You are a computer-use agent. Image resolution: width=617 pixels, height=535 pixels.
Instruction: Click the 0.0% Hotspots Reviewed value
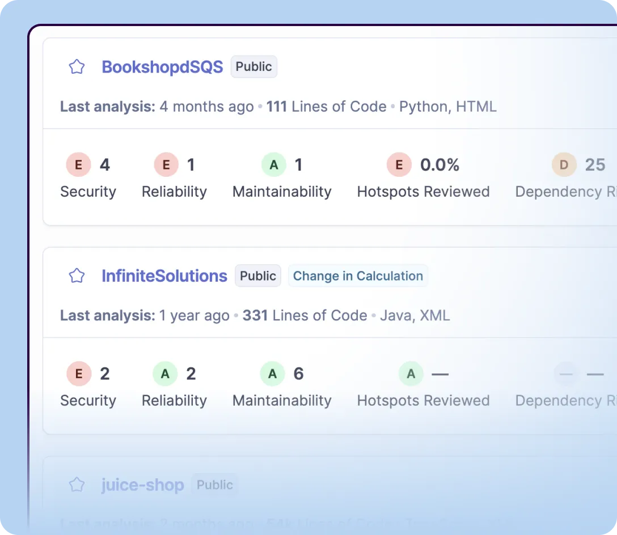click(439, 165)
